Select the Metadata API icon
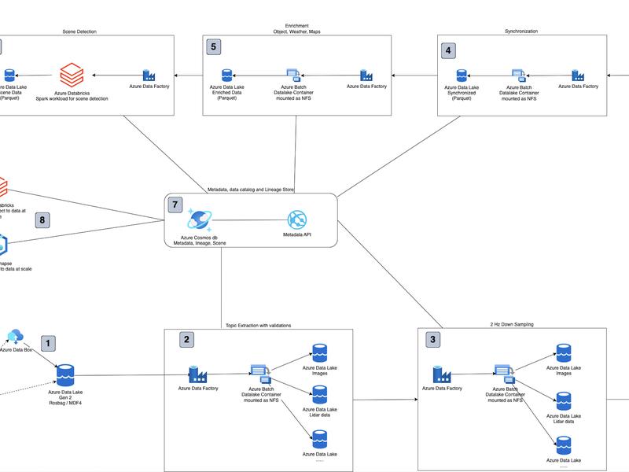The width and height of the screenshot is (629, 472). point(297,220)
